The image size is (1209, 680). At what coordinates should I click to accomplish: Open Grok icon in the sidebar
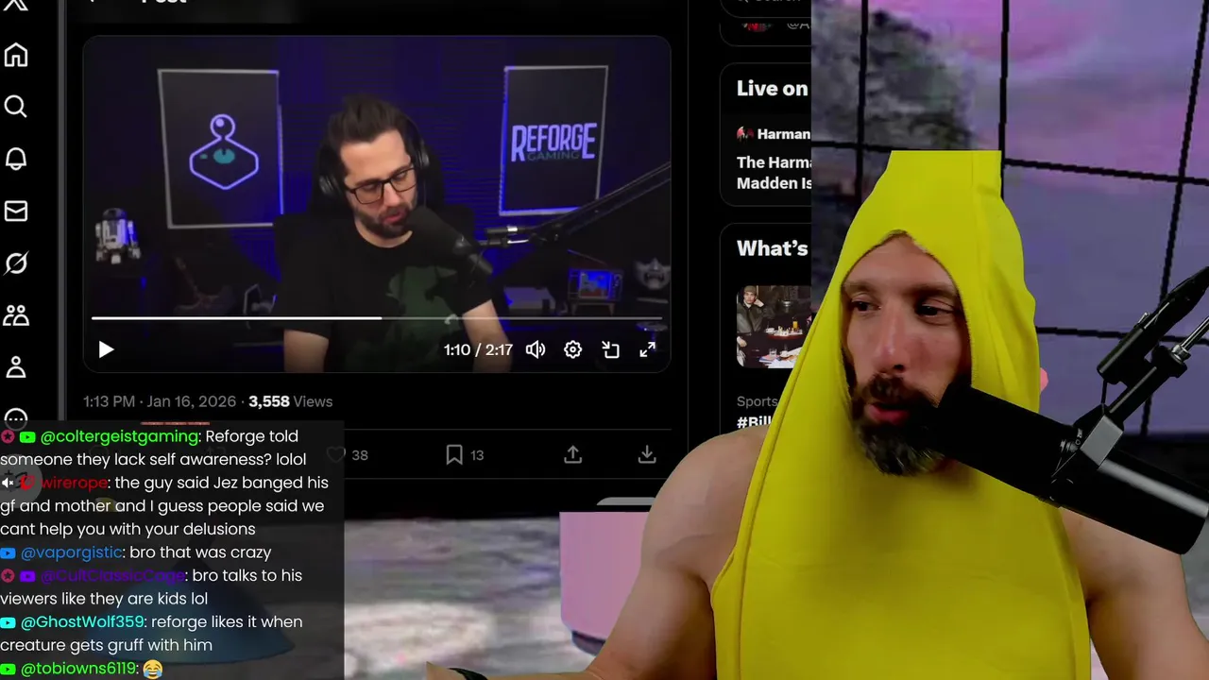16,263
